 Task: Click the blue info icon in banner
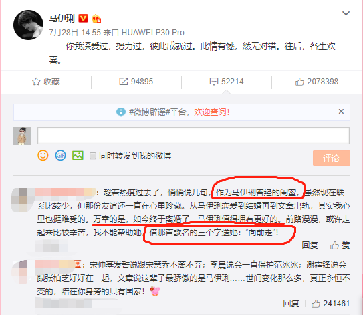(x=121, y=112)
